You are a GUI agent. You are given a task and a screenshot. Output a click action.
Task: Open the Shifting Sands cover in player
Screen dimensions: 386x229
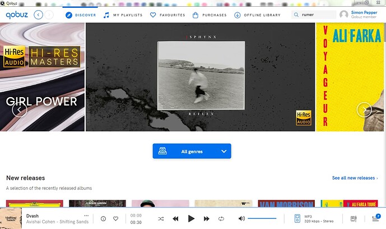click(11, 218)
